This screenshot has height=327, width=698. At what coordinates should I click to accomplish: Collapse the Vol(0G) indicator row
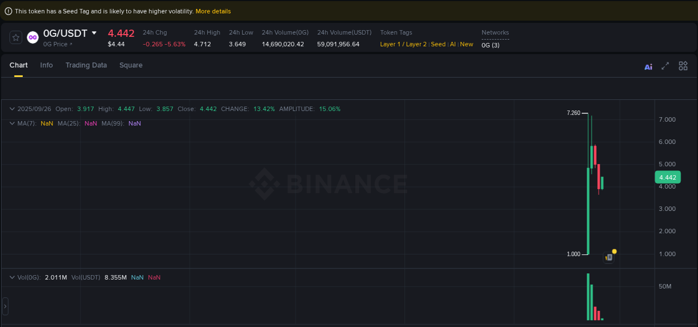click(12, 277)
